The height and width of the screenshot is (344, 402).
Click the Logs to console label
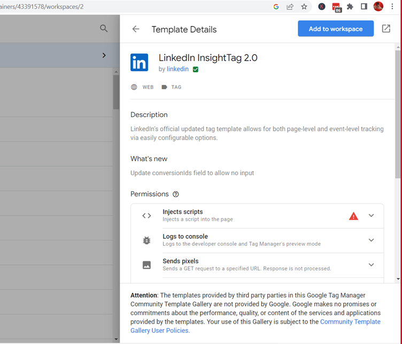[x=185, y=236]
